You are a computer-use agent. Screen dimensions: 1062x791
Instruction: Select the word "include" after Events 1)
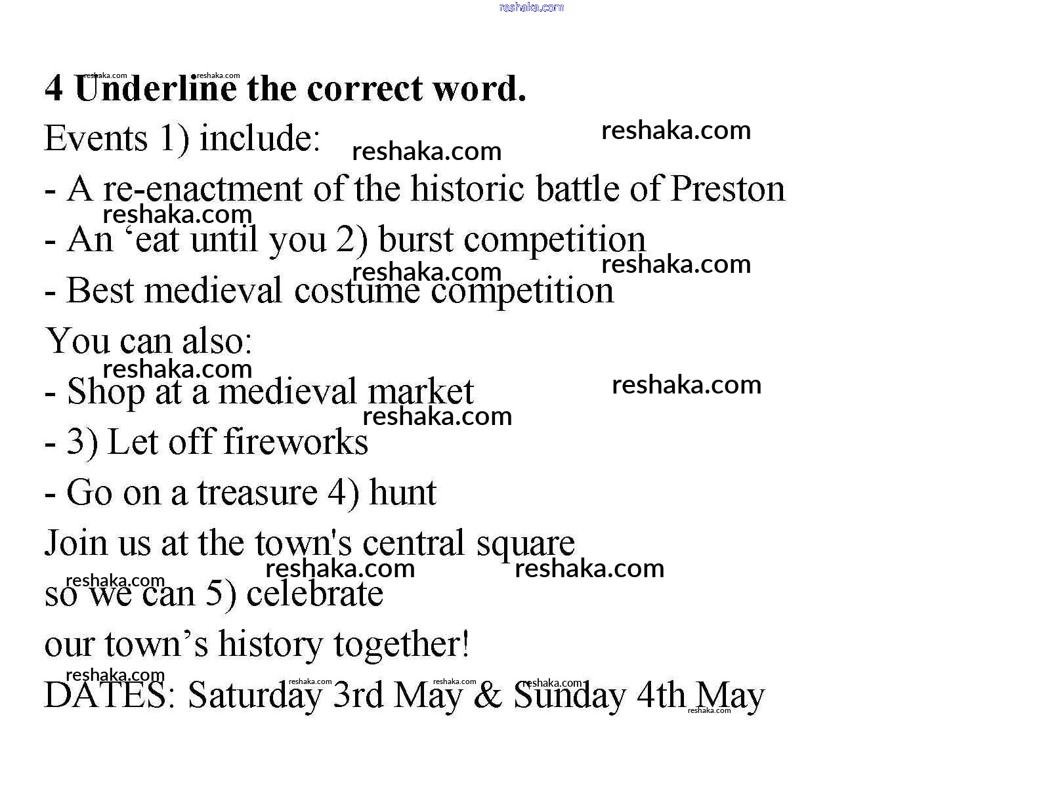[x=259, y=138]
